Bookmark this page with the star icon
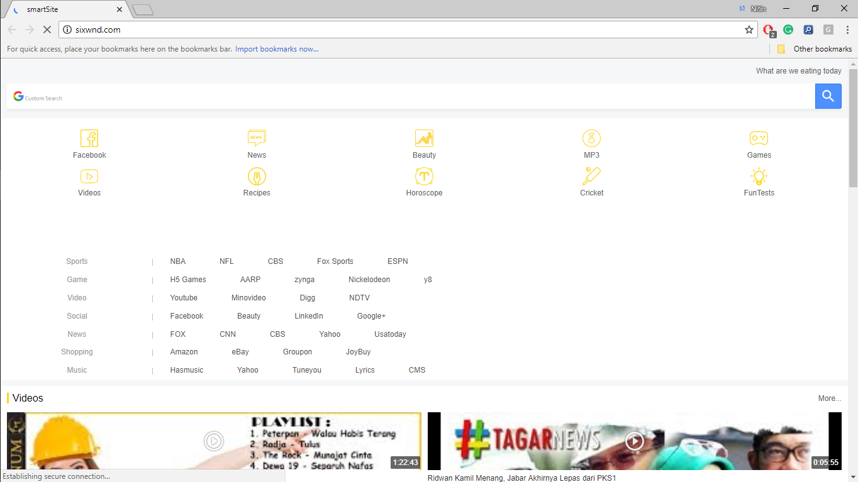Viewport: 858px width, 482px height. (749, 29)
